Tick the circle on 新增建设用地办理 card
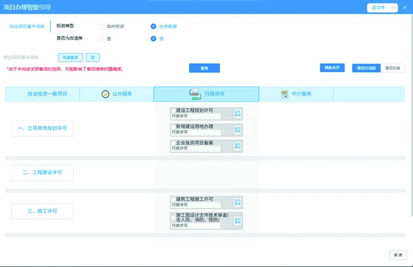 [173, 127]
